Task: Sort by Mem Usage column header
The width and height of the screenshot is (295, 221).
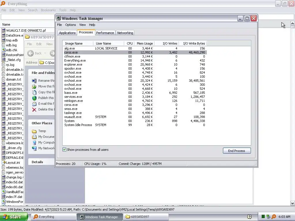Action: [x=144, y=43]
